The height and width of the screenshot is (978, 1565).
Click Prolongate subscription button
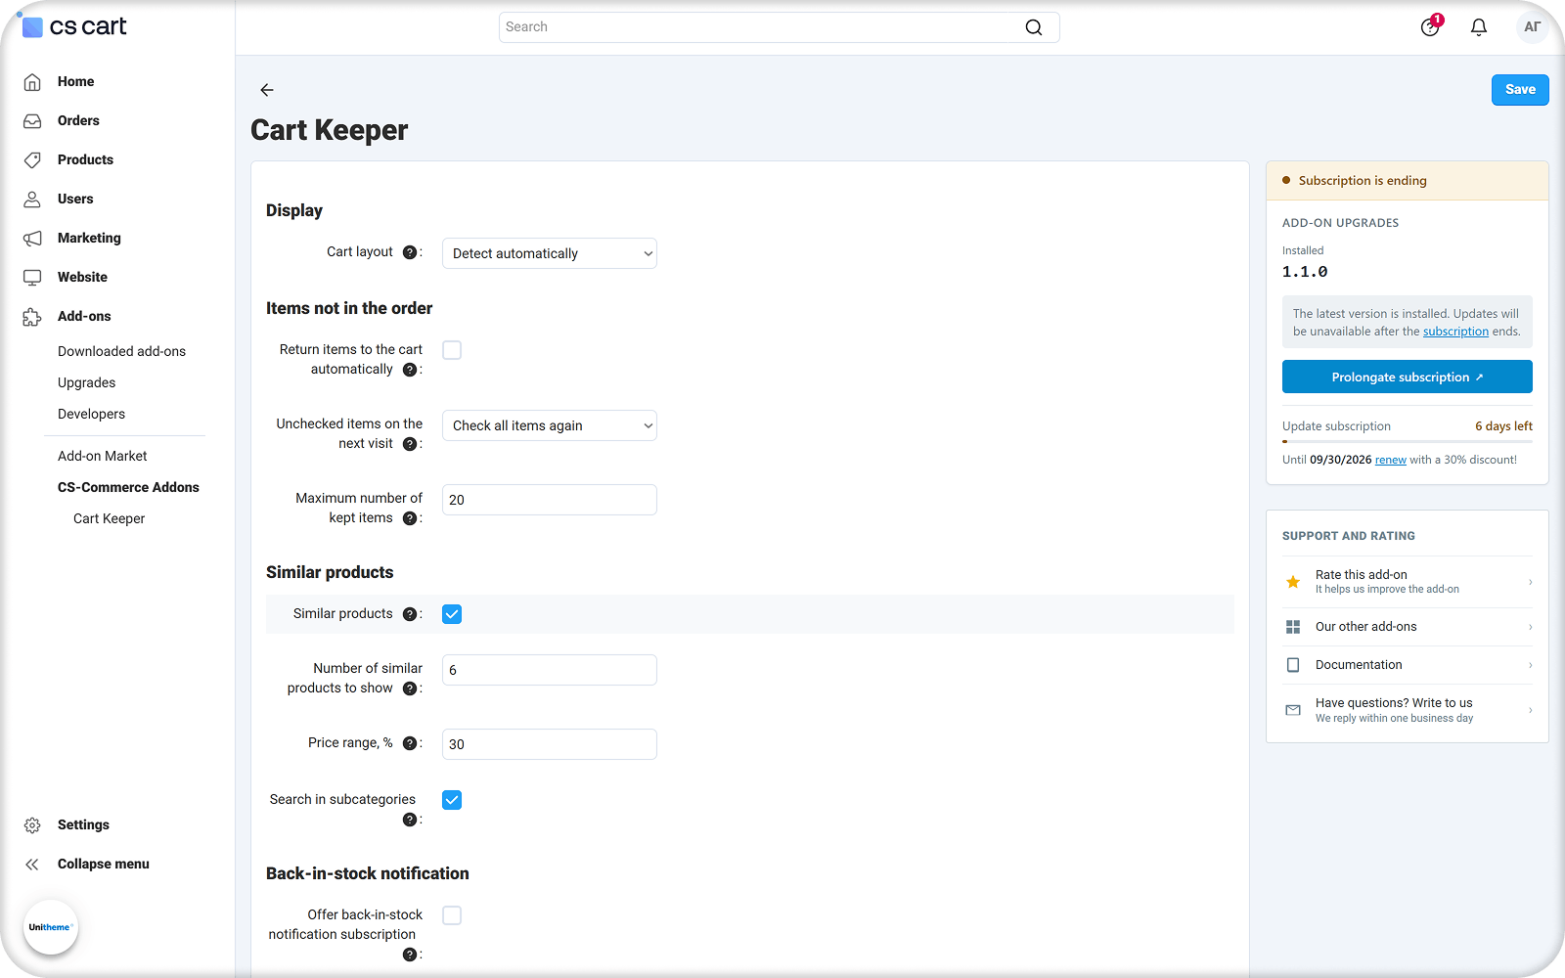pyautogui.click(x=1407, y=377)
